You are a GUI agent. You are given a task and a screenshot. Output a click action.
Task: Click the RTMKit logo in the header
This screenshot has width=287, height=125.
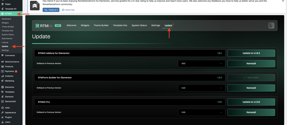click(44, 25)
